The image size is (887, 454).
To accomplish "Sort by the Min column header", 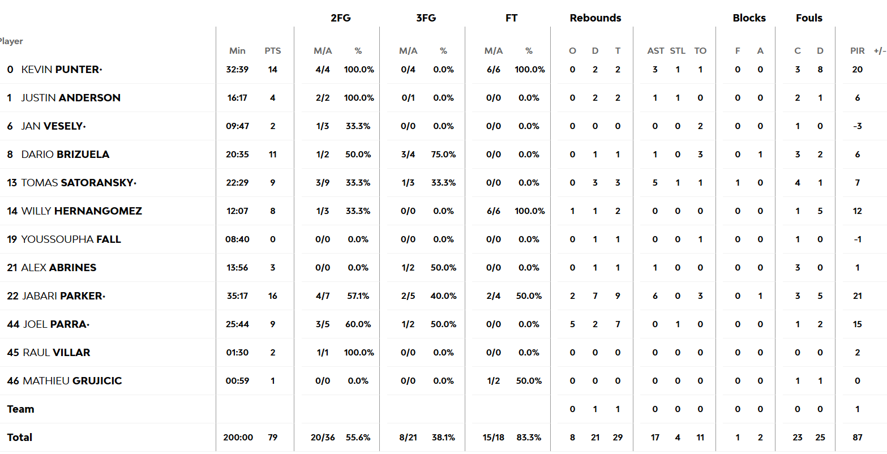I will tap(237, 51).
